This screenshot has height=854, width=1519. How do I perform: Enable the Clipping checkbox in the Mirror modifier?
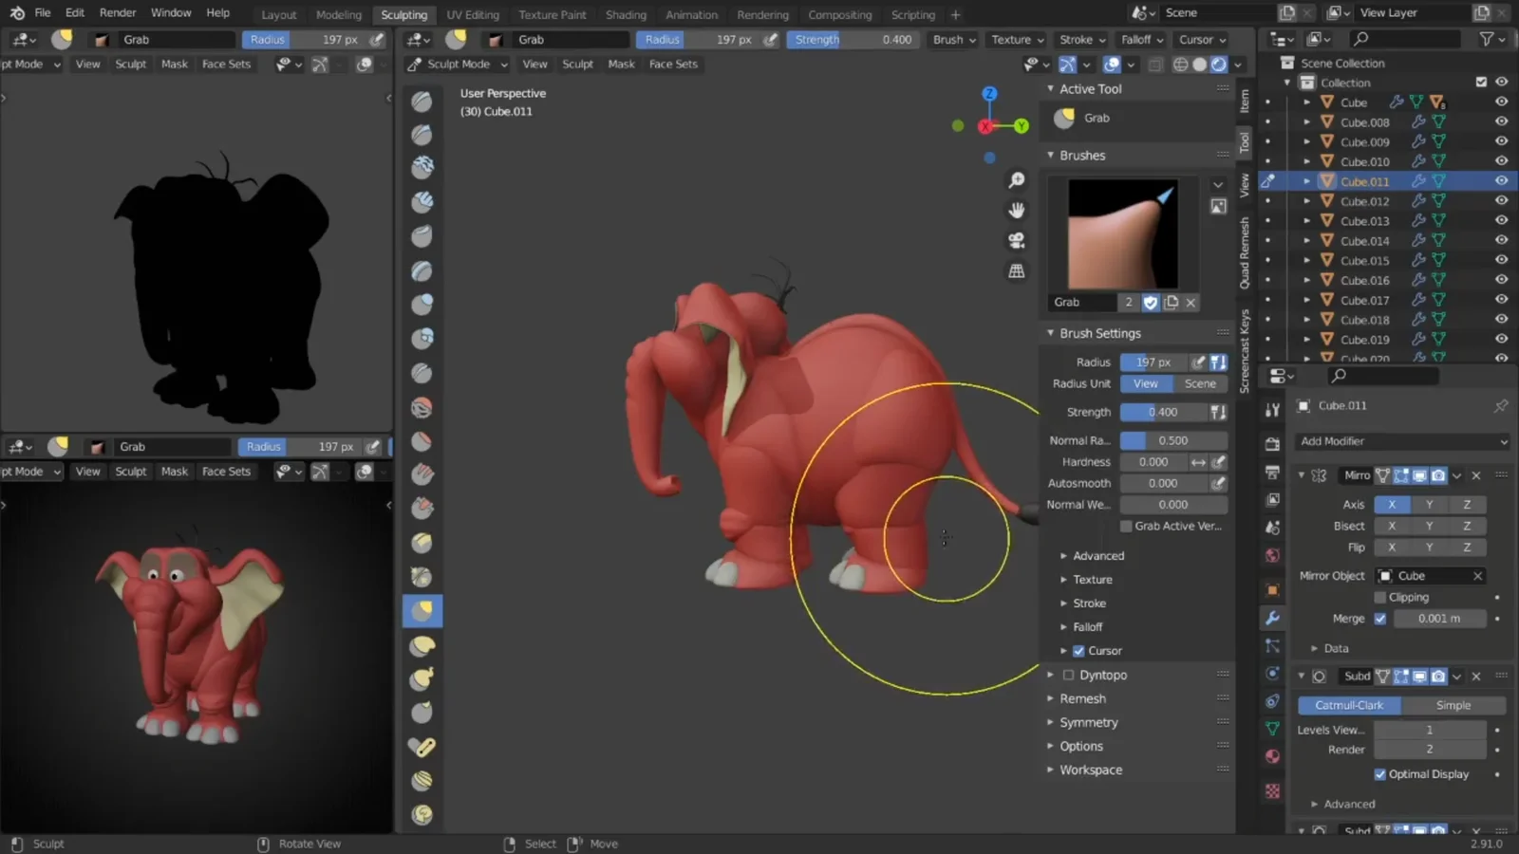1380,597
